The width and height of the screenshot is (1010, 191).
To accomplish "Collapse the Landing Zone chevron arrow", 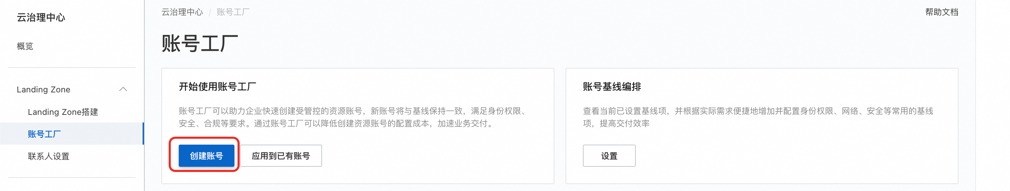I will click(123, 89).
